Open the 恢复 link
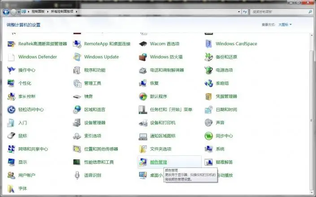The image size is (316, 197). (x=154, y=83)
